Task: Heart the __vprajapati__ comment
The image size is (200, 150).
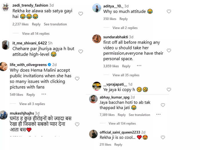Action: click(169, 89)
